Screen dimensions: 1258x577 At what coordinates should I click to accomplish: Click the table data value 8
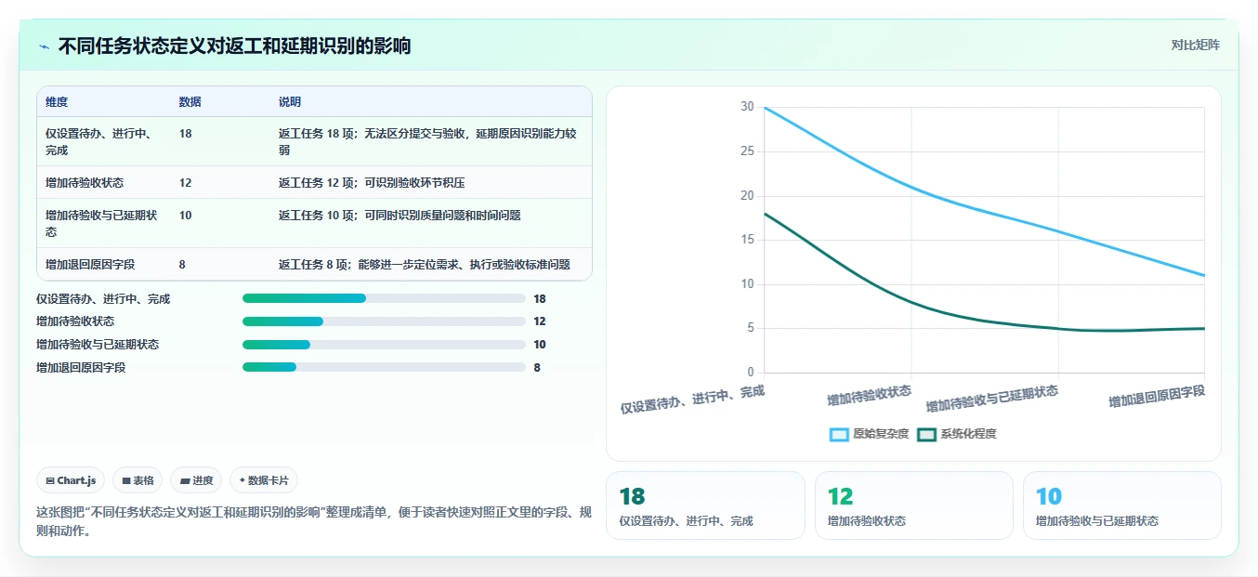click(x=182, y=265)
